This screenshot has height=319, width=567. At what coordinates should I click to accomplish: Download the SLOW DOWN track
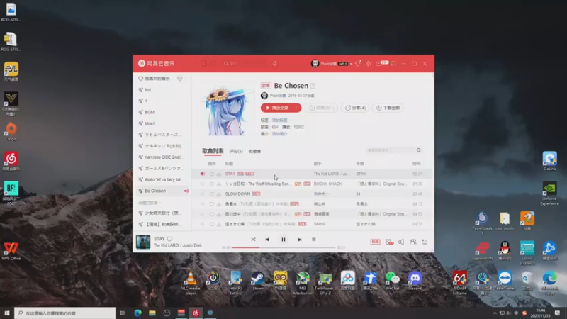(x=219, y=194)
